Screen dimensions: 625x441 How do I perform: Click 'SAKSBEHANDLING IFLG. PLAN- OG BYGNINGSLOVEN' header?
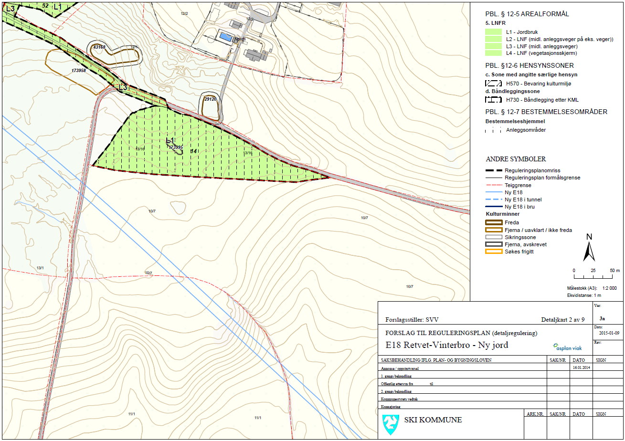point(436,360)
